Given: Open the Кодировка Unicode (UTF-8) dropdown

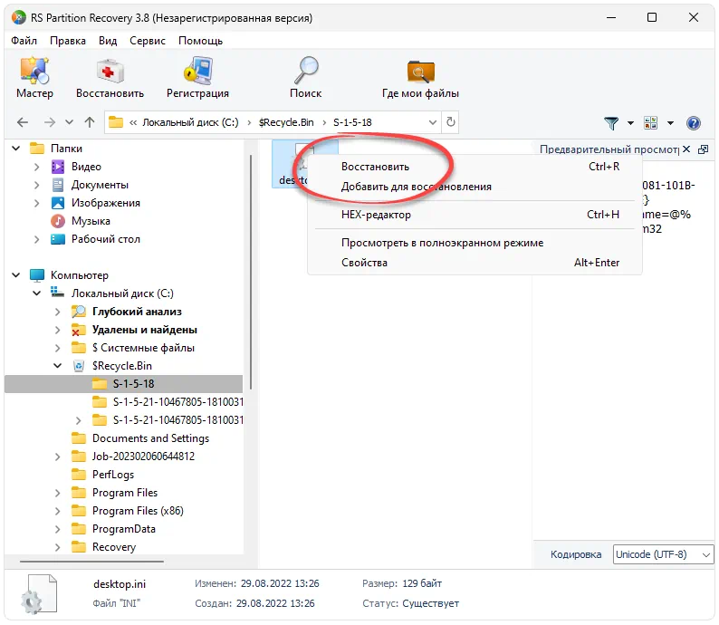Looking at the screenshot, I should coord(664,554).
